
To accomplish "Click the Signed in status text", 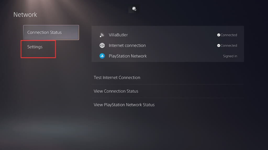I will [230, 56].
